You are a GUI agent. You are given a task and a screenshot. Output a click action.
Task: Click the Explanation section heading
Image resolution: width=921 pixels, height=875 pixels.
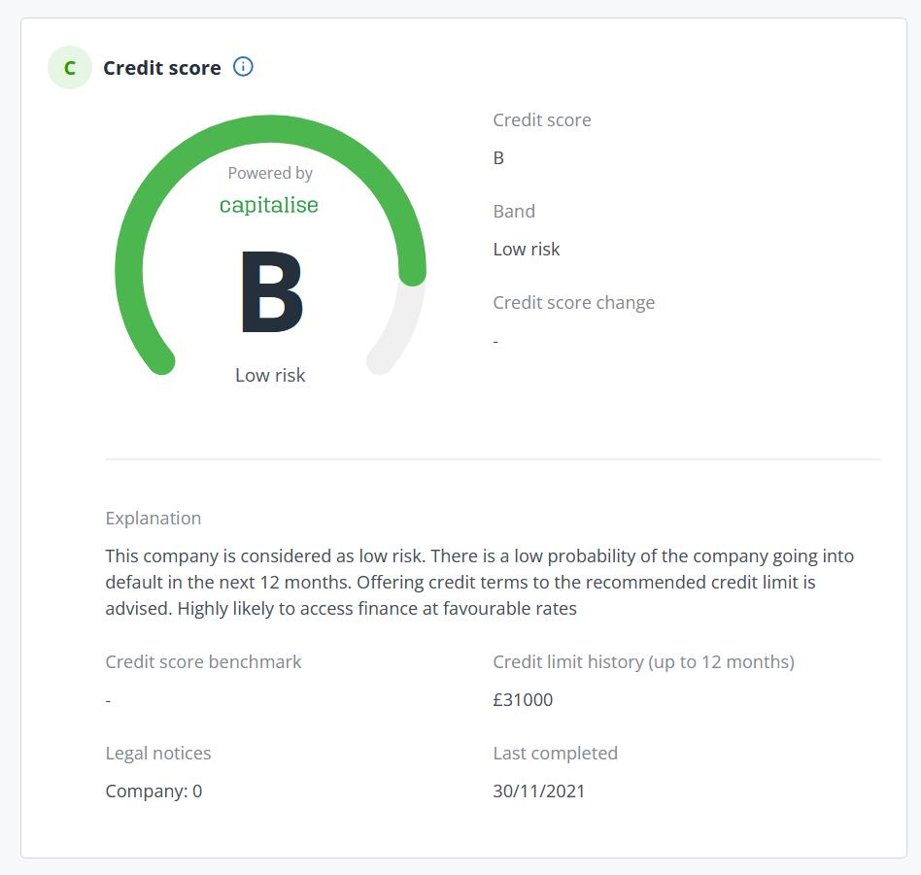153,518
